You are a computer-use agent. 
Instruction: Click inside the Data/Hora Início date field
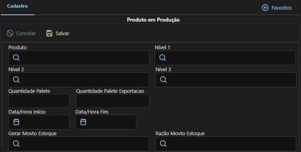(x=39, y=122)
